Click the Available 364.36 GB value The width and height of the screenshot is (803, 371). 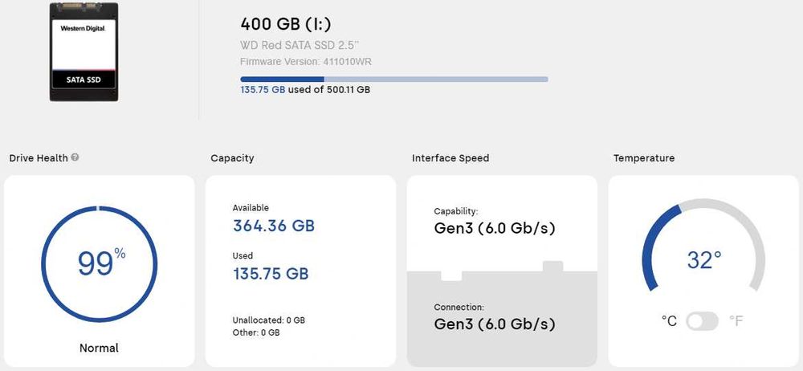(274, 226)
